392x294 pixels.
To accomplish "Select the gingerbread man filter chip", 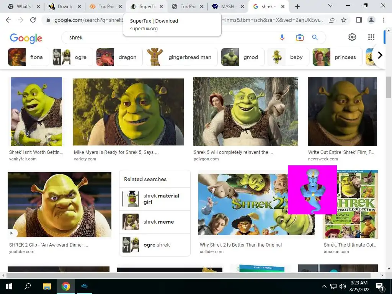I will pyautogui.click(x=182, y=57).
